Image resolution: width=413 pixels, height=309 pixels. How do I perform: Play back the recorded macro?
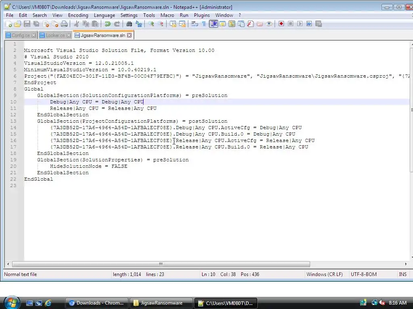click(x=300, y=24)
